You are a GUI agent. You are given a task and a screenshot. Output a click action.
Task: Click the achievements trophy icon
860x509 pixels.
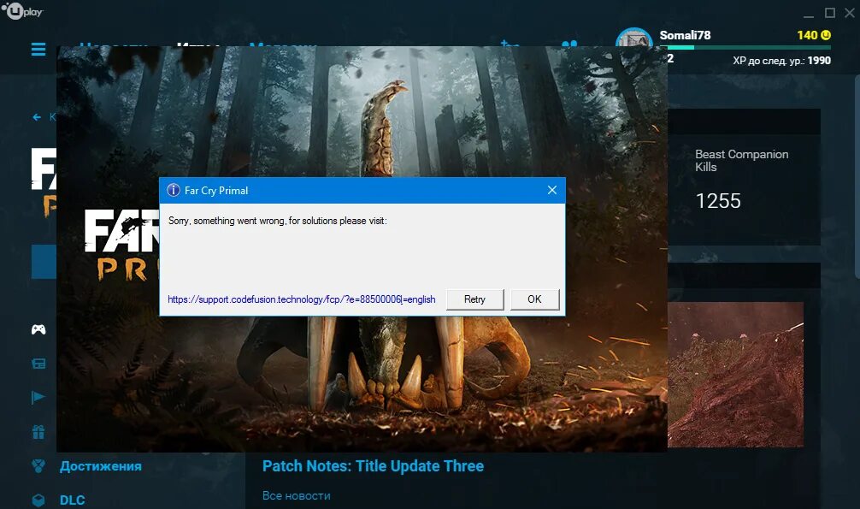(38, 466)
